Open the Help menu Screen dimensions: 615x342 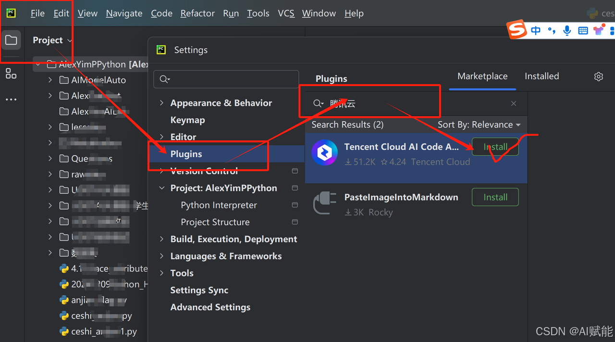(x=354, y=13)
